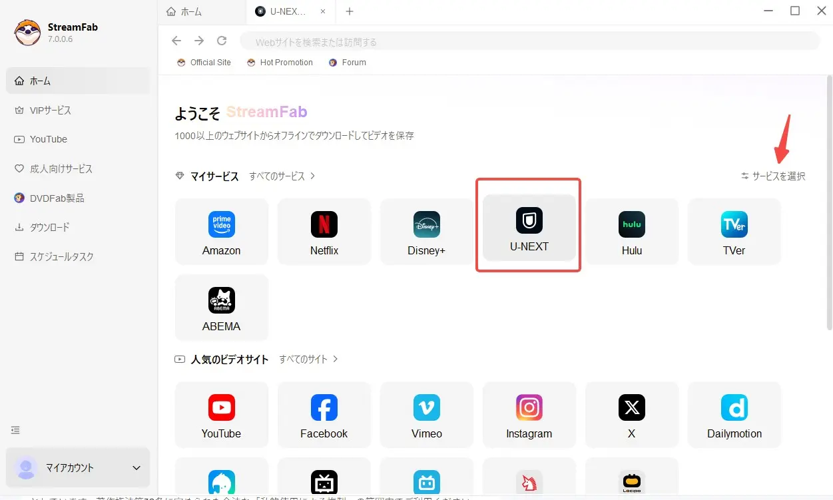The image size is (833, 500).
Task: Open the partially visible blue bird tile
Action: pos(222,478)
